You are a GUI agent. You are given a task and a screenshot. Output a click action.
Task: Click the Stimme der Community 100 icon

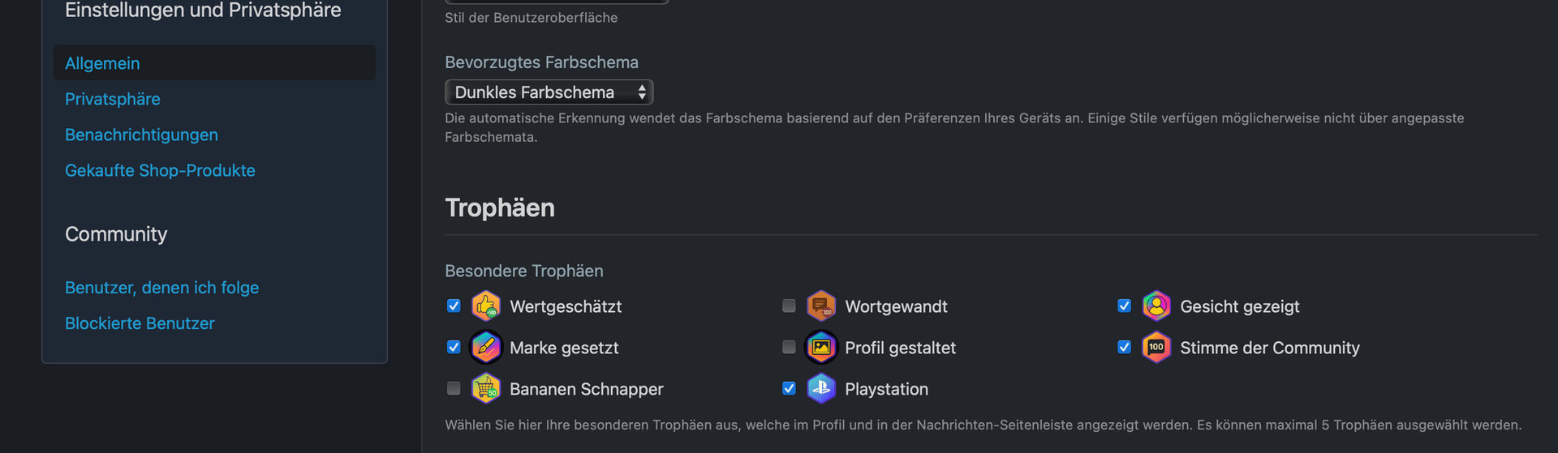(1156, 348)
